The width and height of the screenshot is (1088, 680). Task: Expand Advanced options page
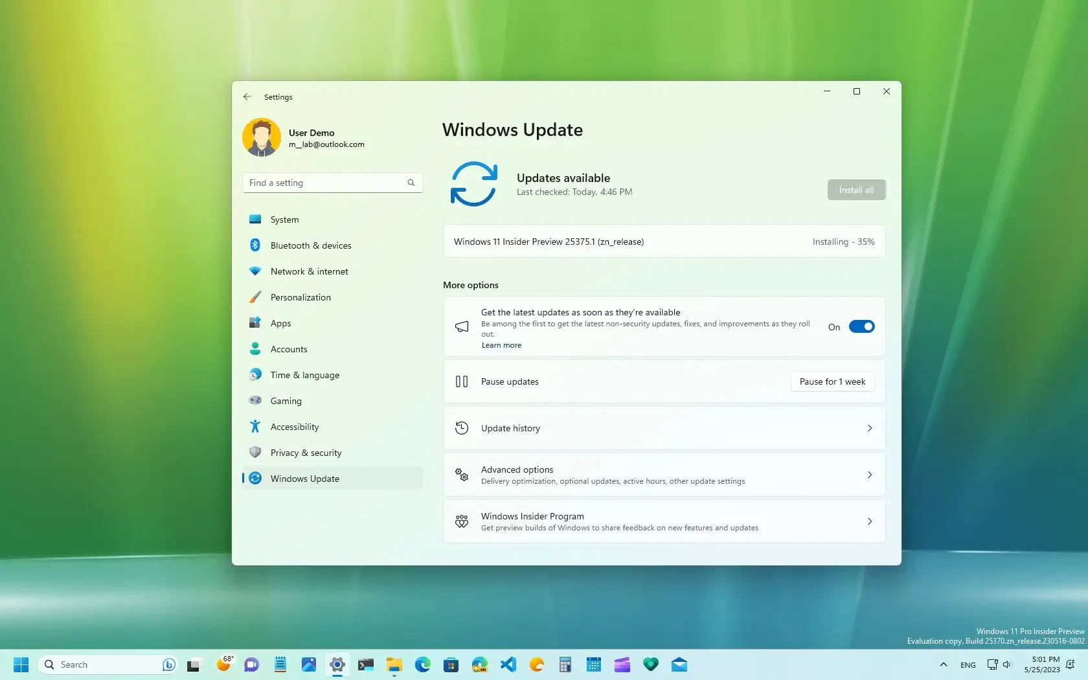pos(664,475)
